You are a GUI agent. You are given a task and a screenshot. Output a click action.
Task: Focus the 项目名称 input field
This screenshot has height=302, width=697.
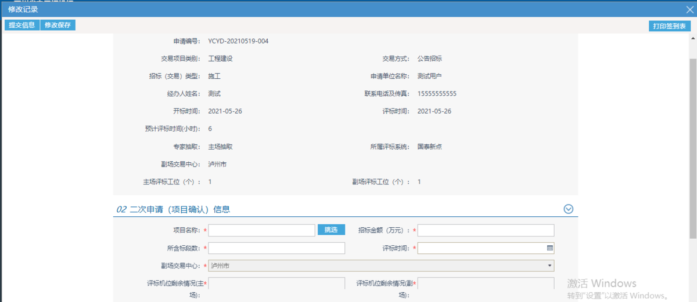tap(261, 230)
